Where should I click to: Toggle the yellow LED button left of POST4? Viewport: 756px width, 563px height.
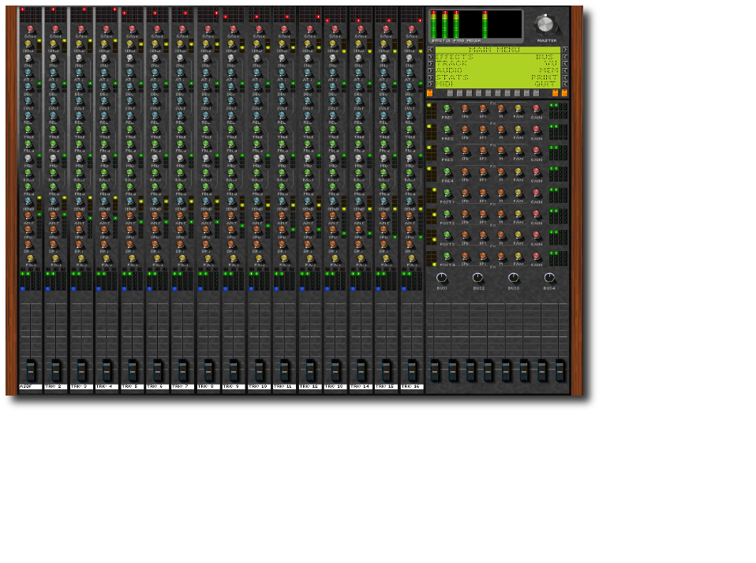434,265
